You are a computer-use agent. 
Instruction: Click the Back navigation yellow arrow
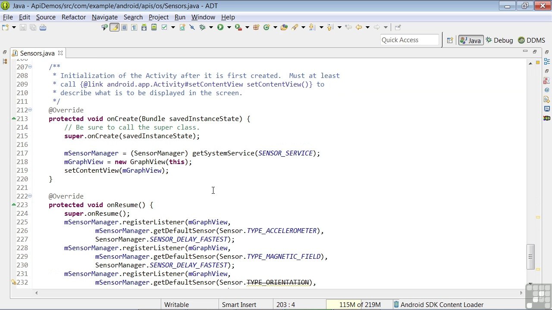pyautogui.click(x=359, y=27)
